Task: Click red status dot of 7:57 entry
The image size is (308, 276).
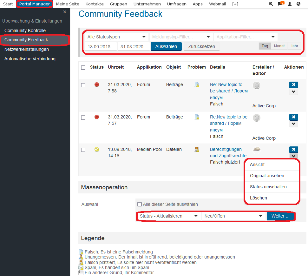Action: pyautogui.click(x=97, y=117)
